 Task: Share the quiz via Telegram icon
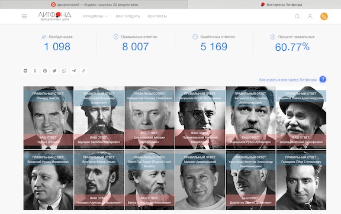(74, 71)
